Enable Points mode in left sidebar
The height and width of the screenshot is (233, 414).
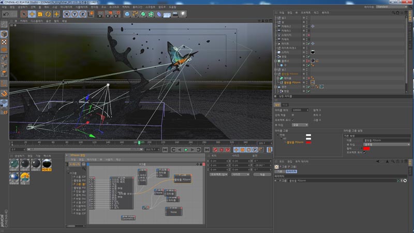[x=4, y=57]
